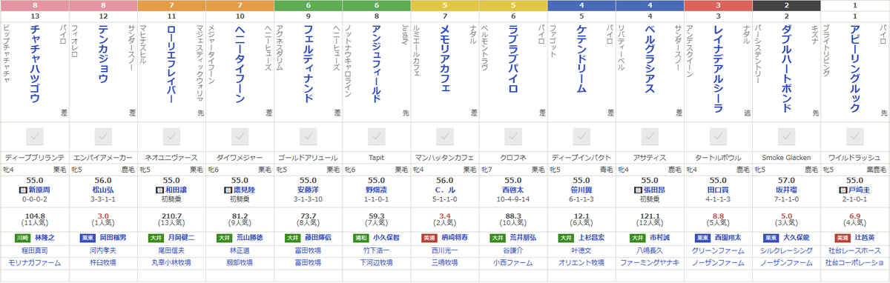Click sire name ディープブリランテ
The height and width of the screenshot is (283, 890).
pyautogui.click(x=34, y=157)
